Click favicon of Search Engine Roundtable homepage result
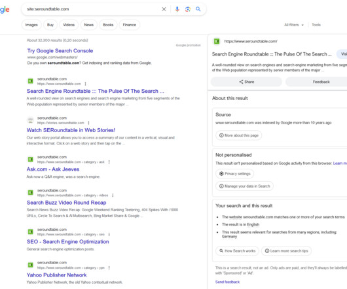 click(31, 81)
